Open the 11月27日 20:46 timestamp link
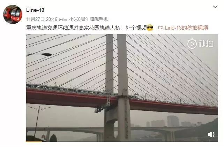This screenshot has width=224, height=147. [x=42, y=19]
